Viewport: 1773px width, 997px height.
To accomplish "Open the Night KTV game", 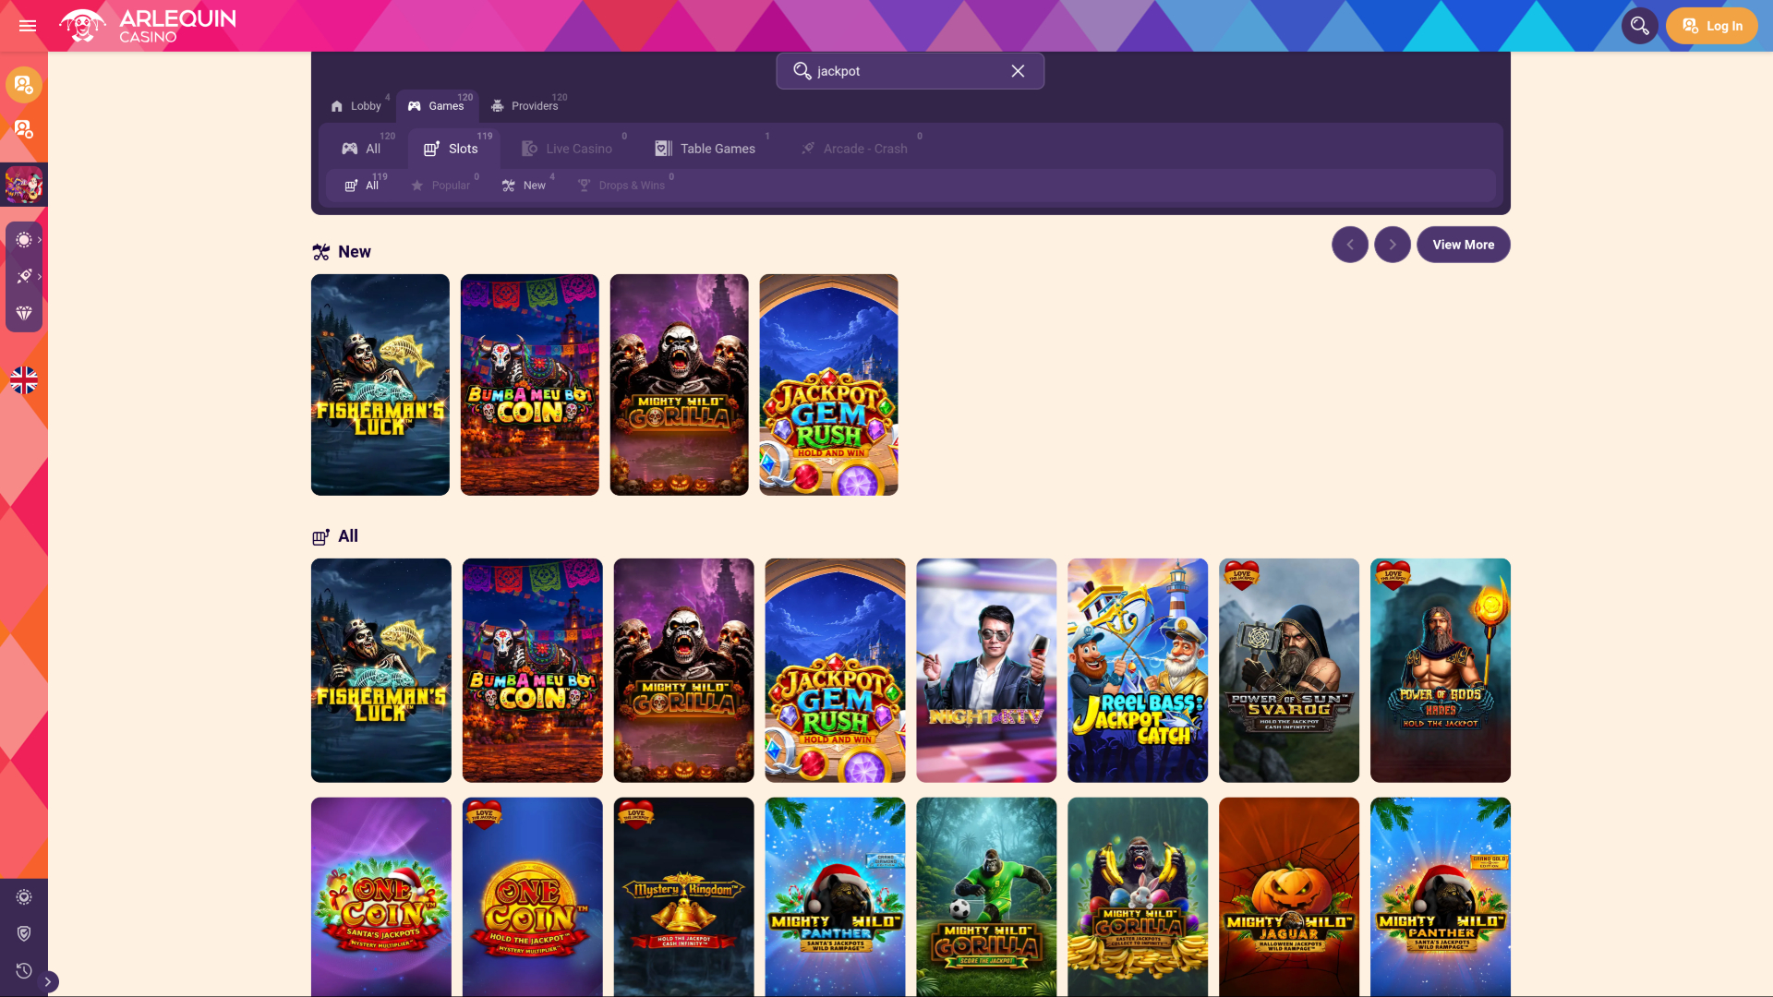I will tap(986, 670).
